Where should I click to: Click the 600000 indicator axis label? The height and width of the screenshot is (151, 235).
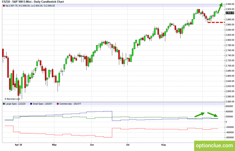coord(229,106)
